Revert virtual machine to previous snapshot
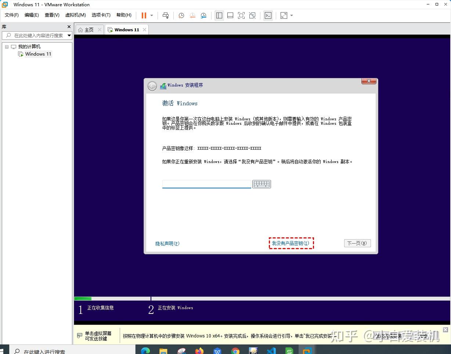 coord(192,15)
